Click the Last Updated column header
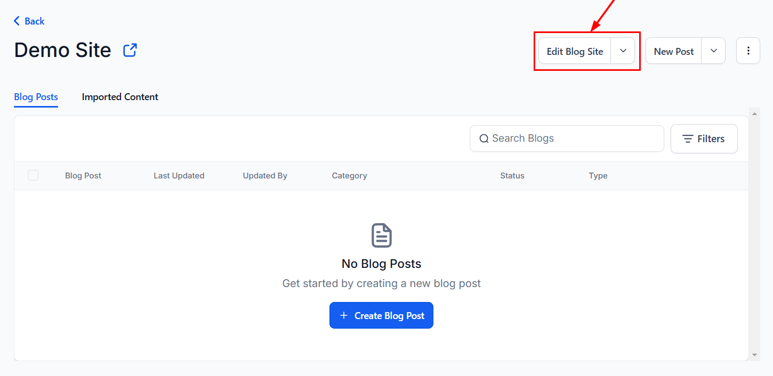The image size is (773, 376). pyautogui.click(x=179, y=176)
